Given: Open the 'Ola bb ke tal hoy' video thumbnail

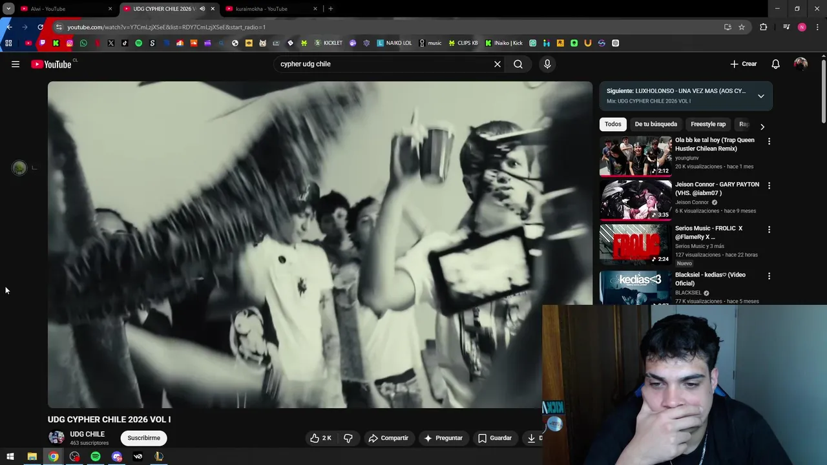Looking at the screenshot, I should click(636, 156).
